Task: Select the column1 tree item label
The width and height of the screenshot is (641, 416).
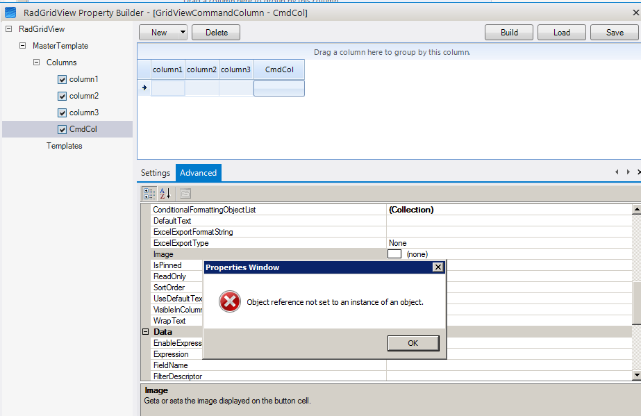Action: pos(84,79)
